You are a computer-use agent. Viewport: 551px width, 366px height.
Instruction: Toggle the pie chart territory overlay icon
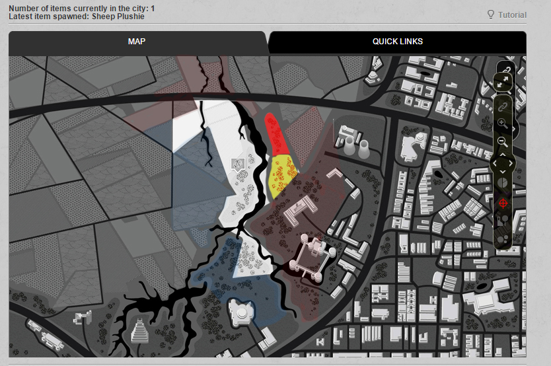pos(503,183)
